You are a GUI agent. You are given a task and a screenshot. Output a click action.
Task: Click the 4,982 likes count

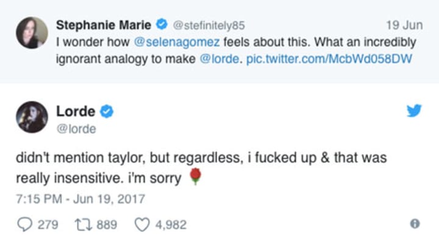click(172, 224)
